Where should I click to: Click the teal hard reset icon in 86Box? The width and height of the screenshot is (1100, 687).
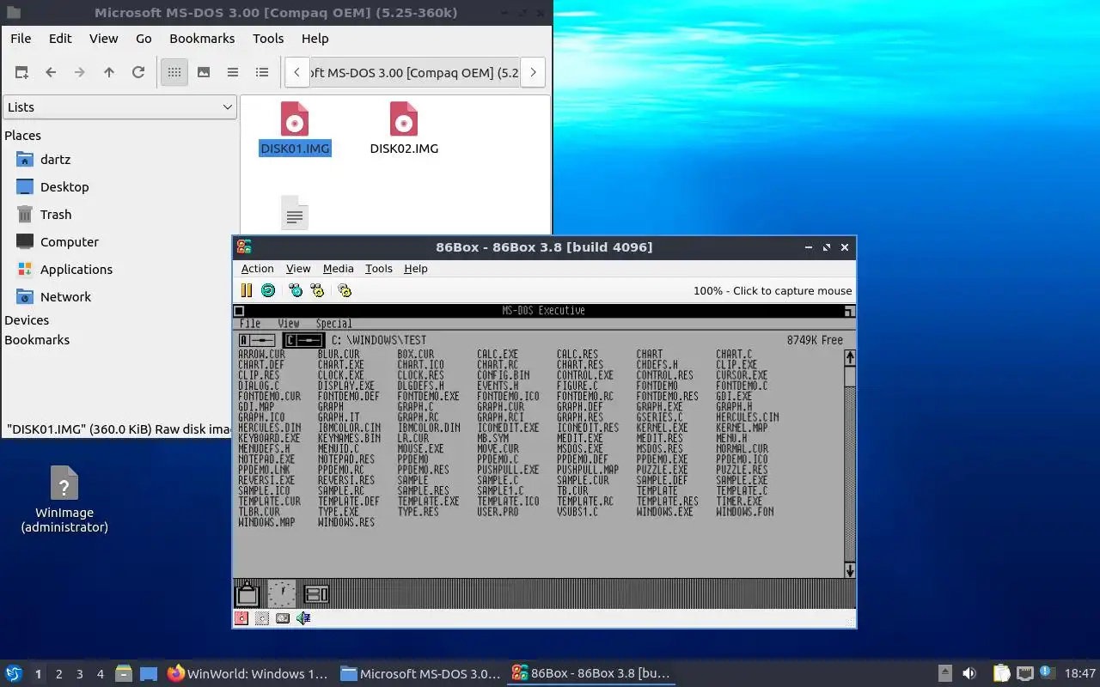coord(268,290)
